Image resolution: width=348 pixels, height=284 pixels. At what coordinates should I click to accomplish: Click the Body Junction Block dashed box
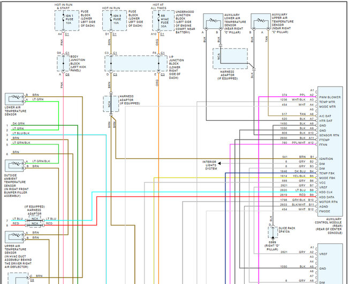(x=63, y=64)
